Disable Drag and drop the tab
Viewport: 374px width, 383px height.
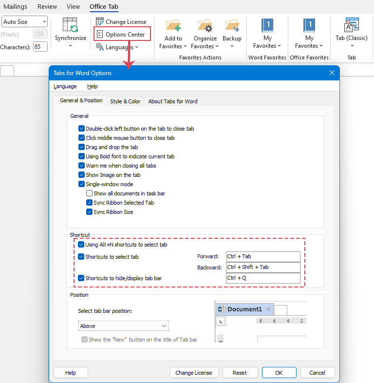click(82, 147)
